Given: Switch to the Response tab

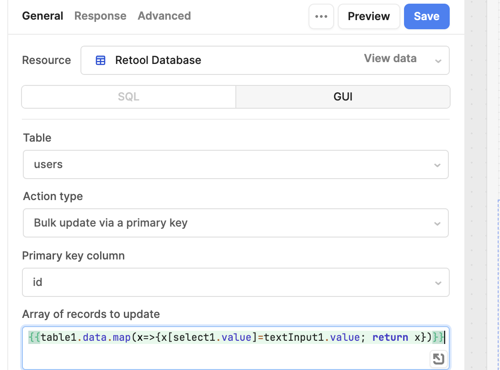Looking at the screenshot, I should (x=100, y=16).
